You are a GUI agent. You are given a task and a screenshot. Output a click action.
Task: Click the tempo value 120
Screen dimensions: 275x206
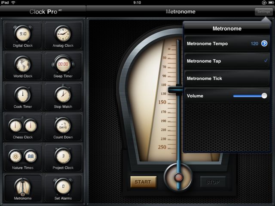tap(254, 44)
